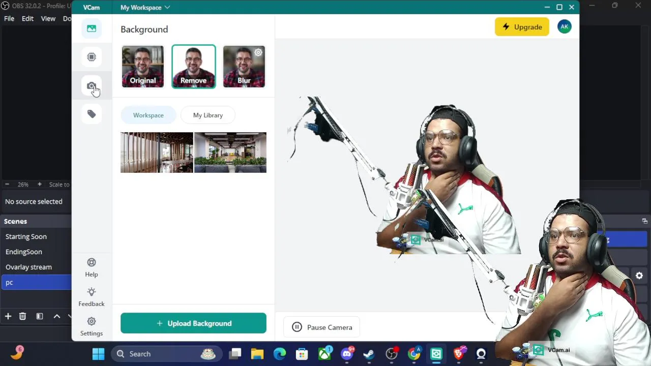Launch Microsoft Edge from taskbar

(280, 354)
